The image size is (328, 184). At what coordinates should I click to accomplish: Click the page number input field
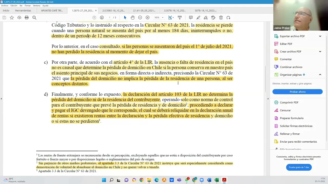click(110, 17)
